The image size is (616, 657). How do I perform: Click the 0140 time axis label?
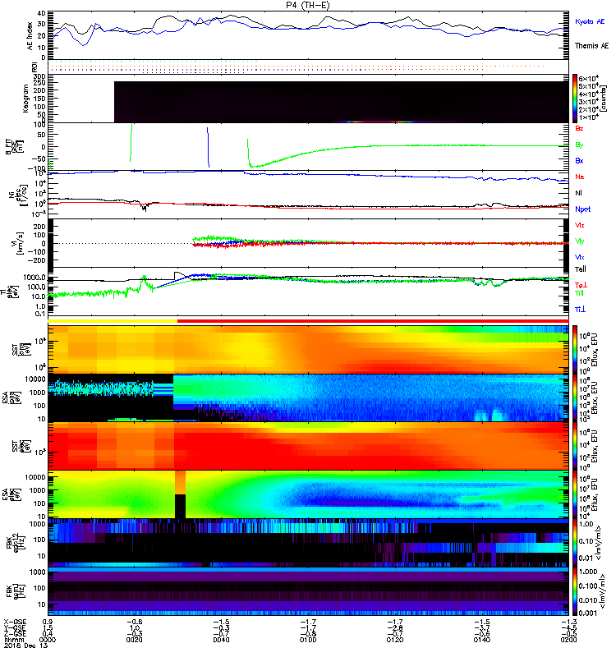coord(481,640)
